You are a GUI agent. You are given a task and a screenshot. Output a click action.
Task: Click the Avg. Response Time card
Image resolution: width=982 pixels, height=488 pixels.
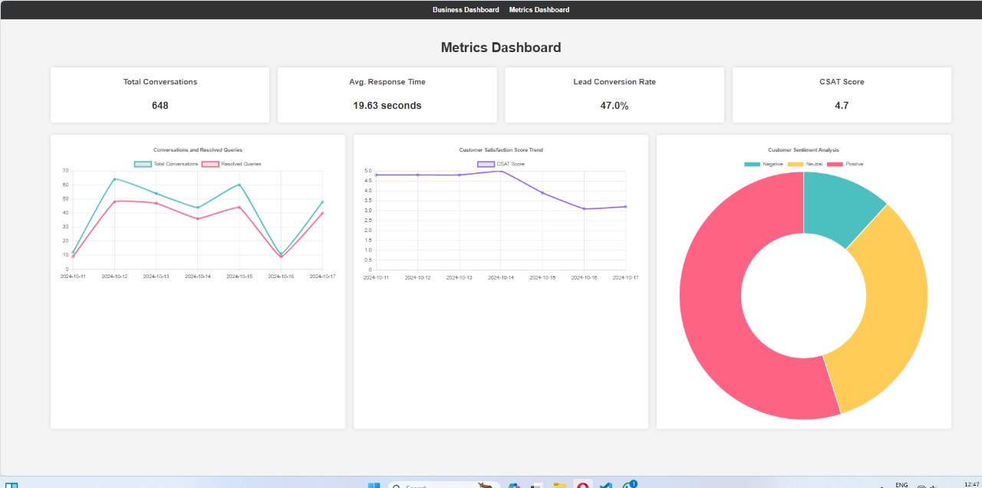pyautogui.click(x=387, y=94)
